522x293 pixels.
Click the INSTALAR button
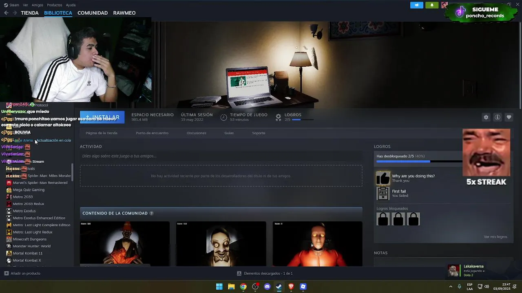pyautogui.click(x=102, y=117)
